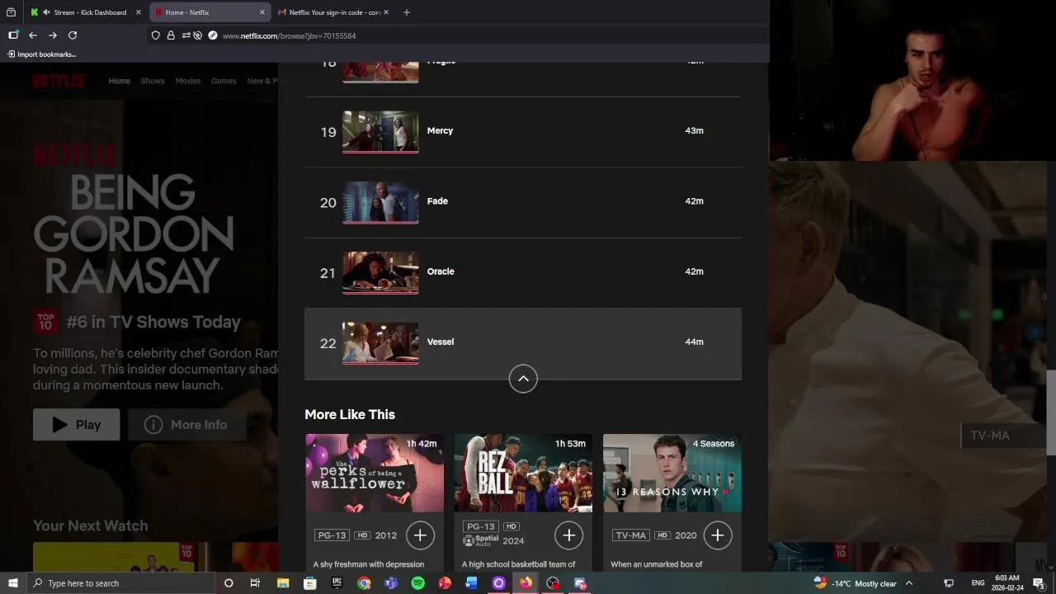This screenshot has height=594, width=1056.
Task: Show hidden system tray icons
Action: (x=909, y=583)
